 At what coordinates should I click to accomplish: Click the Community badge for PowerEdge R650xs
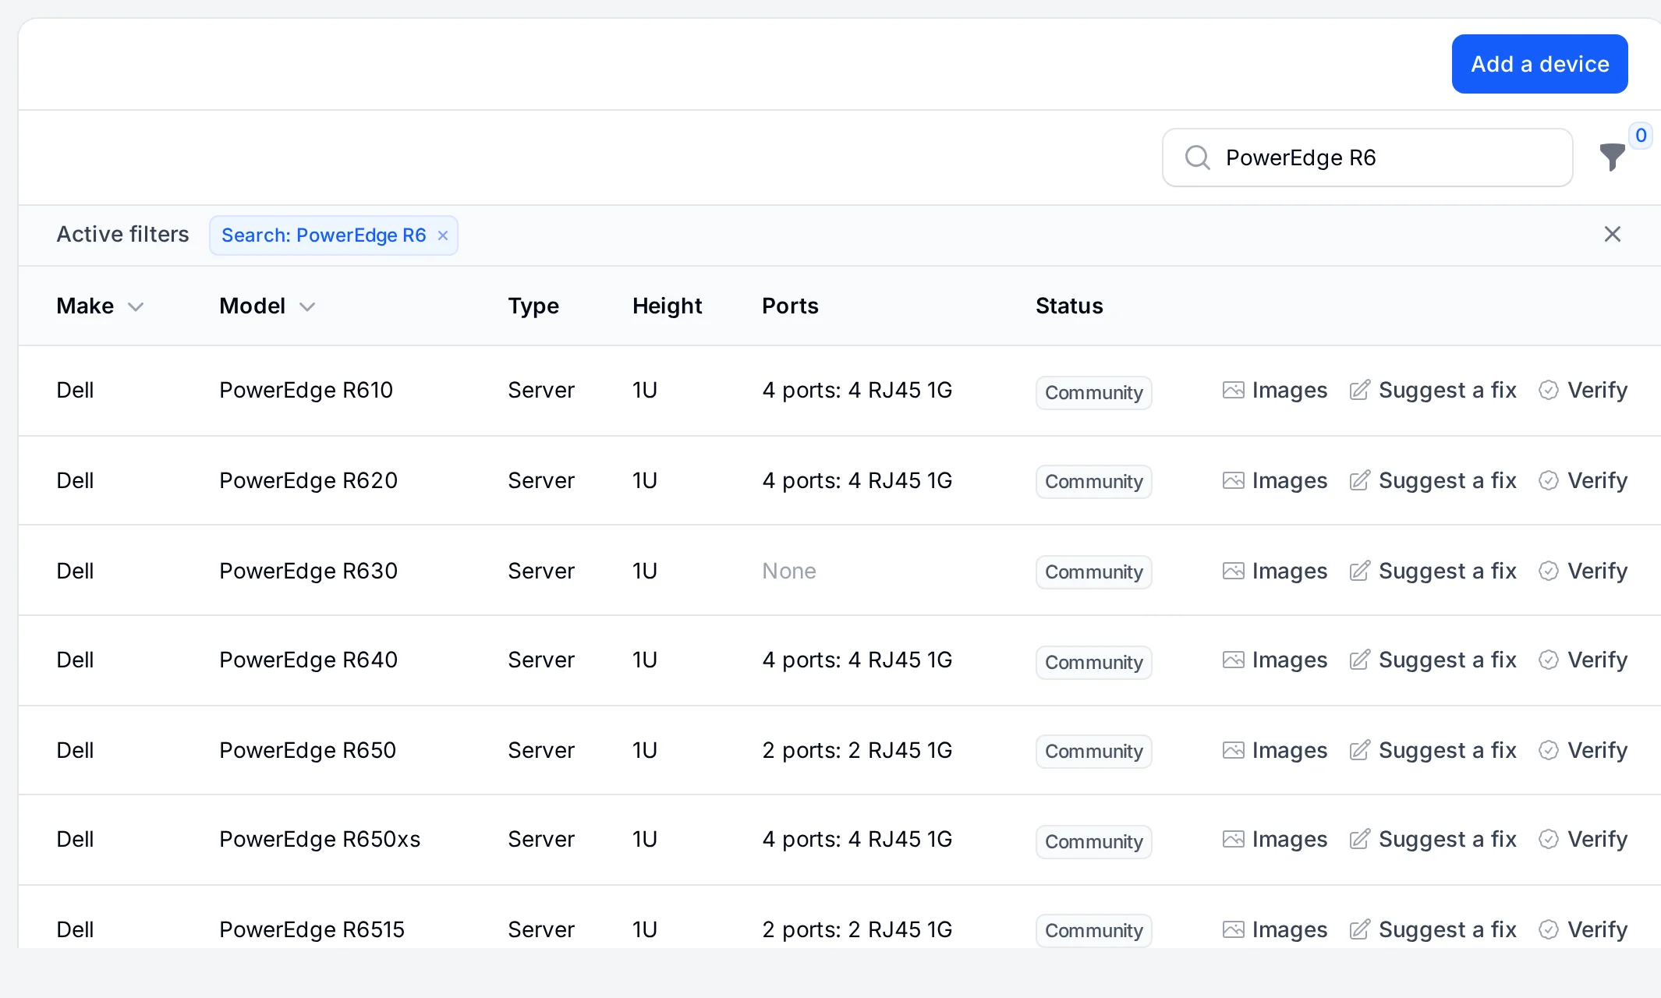pos(1093,841)
